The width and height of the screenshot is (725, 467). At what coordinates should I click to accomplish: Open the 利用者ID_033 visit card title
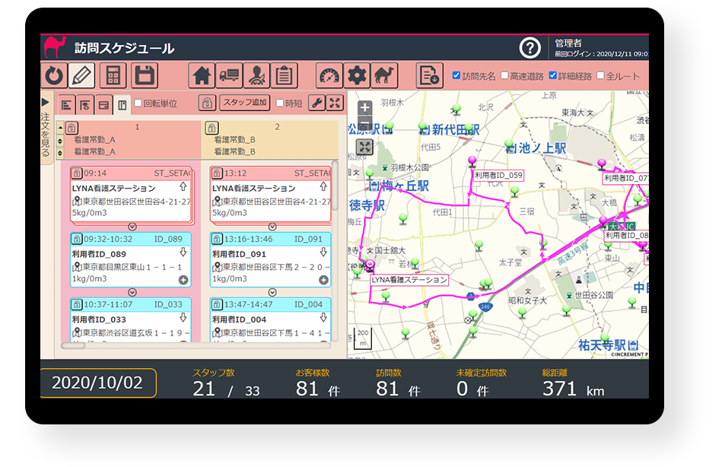(99, 319)
